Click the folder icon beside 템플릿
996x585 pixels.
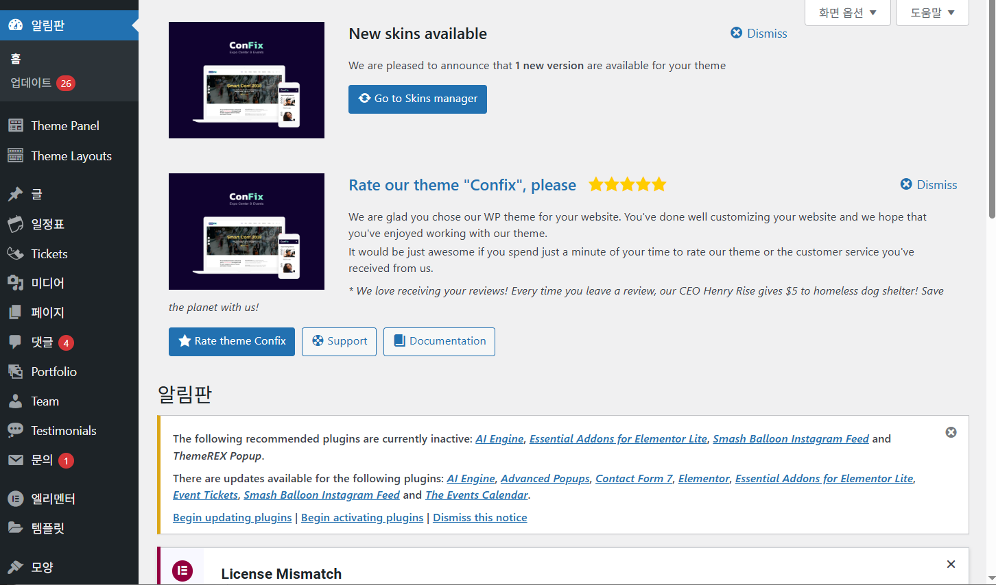(16, 528)
